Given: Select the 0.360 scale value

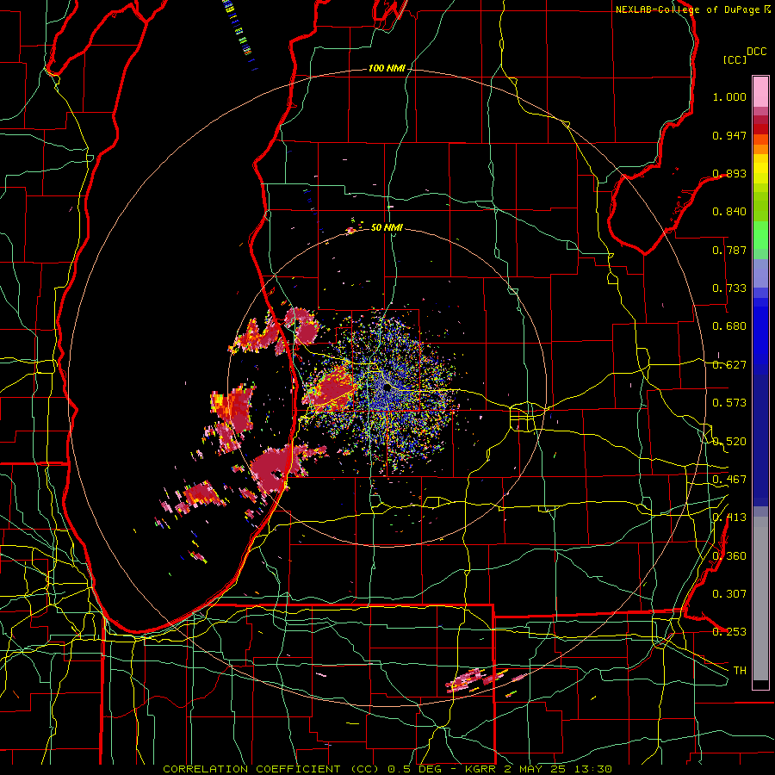Looking at the screenshot, I should pos(729,555).
